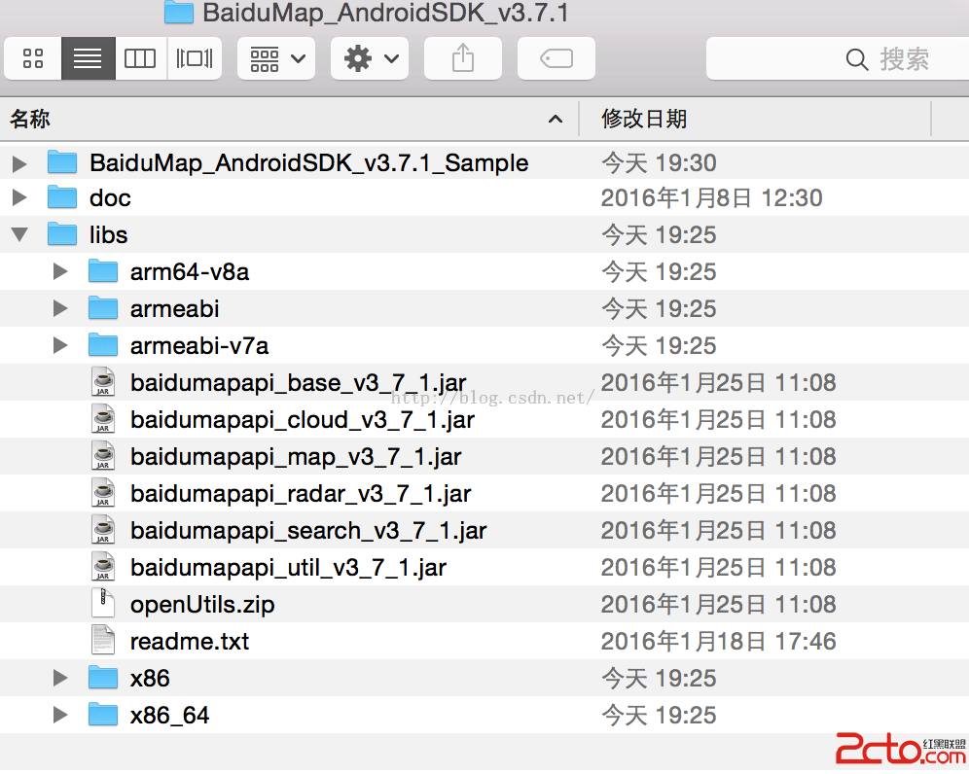
Task: Click the Sample folder date 今天 19:30
Action: coord(659,163)
